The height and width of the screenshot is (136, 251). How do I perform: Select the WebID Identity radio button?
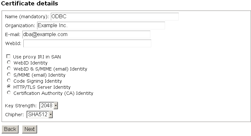pos(9,63)
